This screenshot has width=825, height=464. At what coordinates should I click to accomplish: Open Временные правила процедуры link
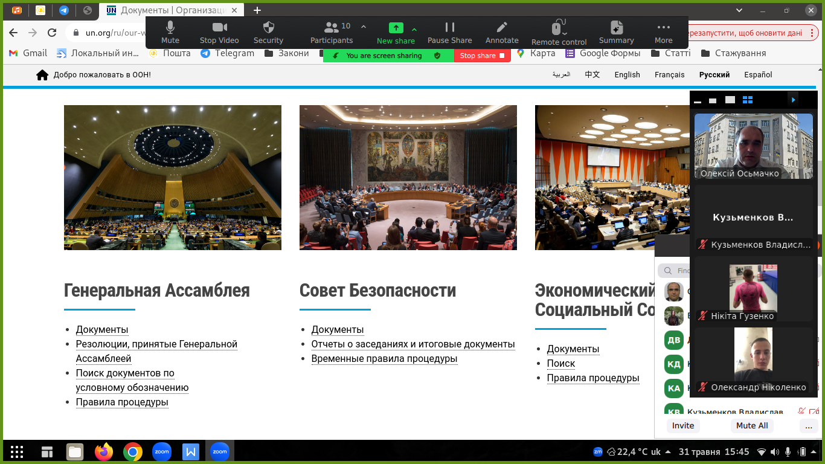pos(384,359)
